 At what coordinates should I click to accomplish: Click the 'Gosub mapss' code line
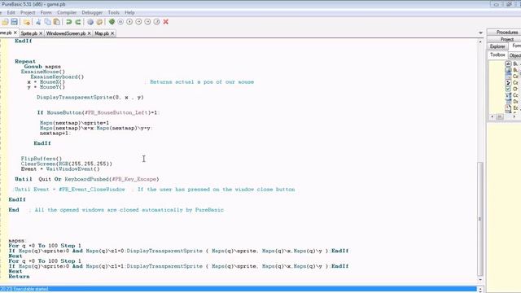pos(42,67)
